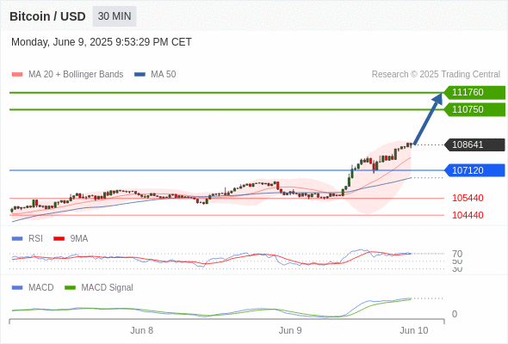Click the 30 MIN timeframe badge
Screen dimensions: 508x344
click(x=115, y=16)
